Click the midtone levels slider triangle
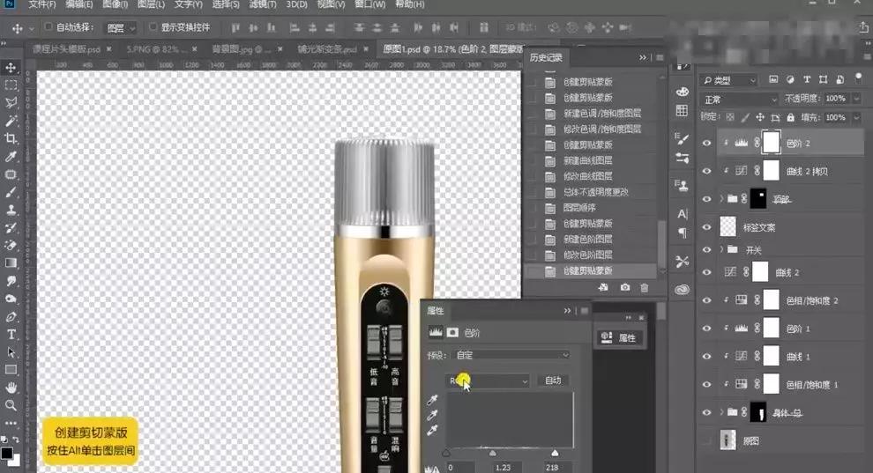The width and height of the screenshot is (873, 473). click(492, 453)
